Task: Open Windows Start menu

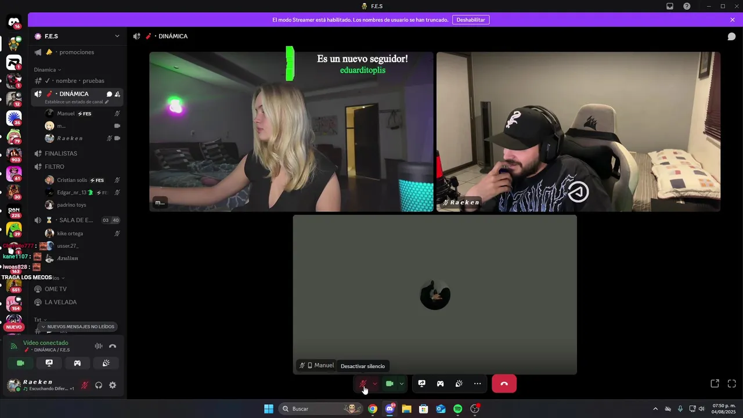Action: pos(269,409)
